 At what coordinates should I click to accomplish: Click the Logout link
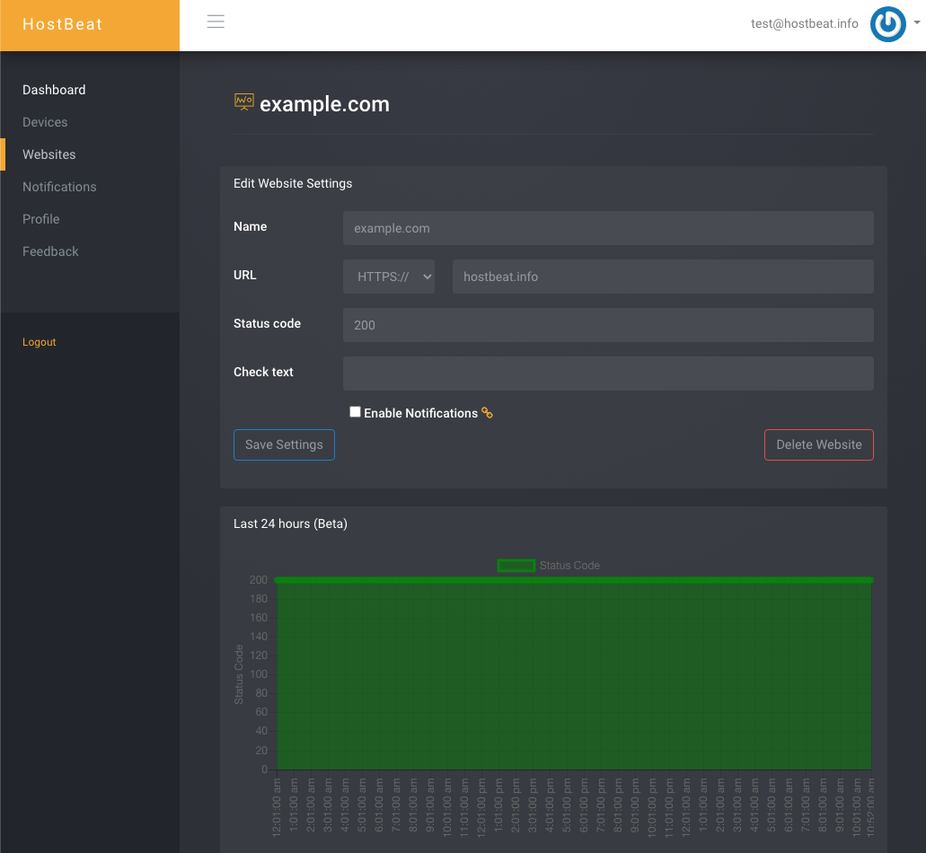click(39, 342)
